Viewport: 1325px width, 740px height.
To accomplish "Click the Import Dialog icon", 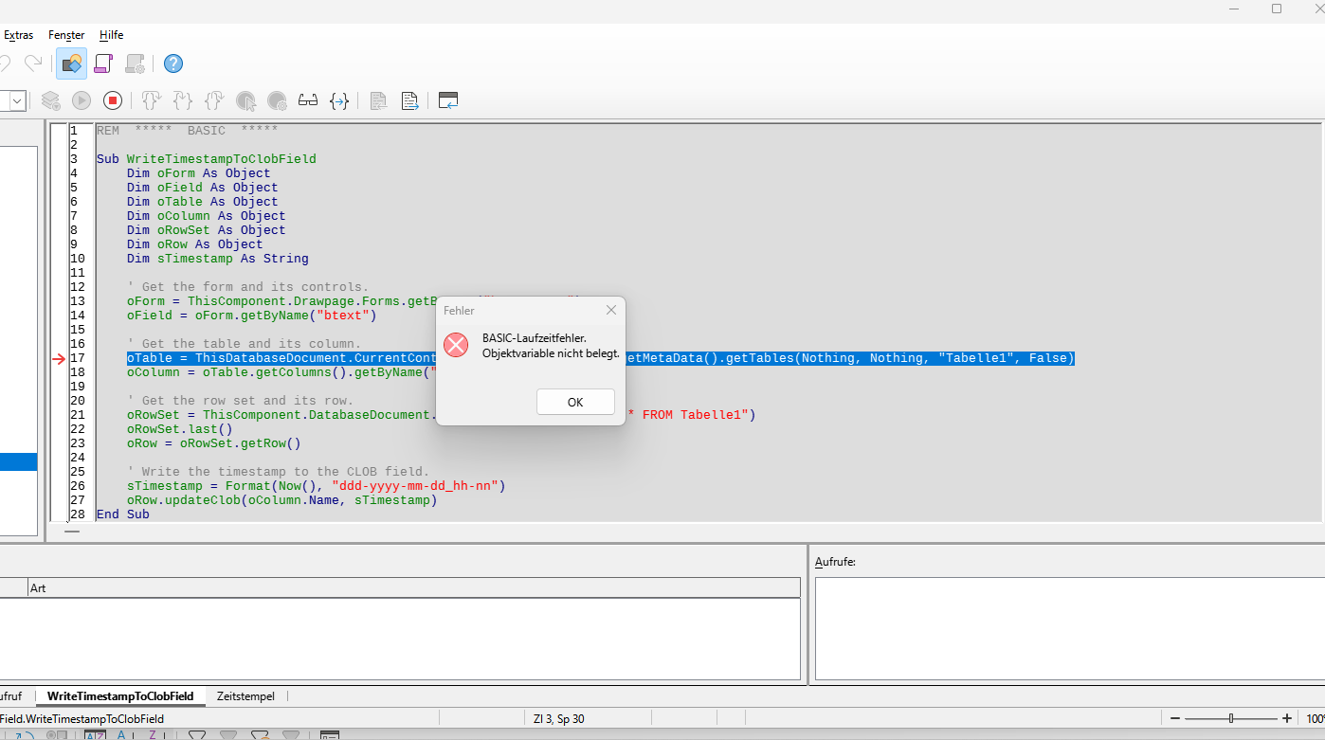I will pos(448,100).
